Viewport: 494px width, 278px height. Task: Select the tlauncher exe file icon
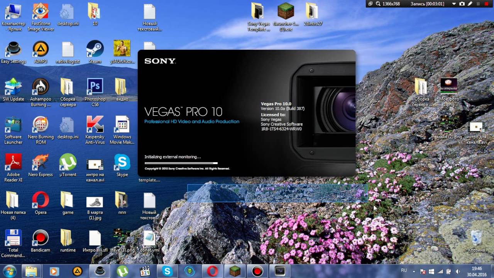click(x=286, y=17)
